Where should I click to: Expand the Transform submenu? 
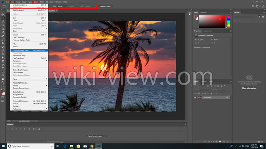point(29,61)
